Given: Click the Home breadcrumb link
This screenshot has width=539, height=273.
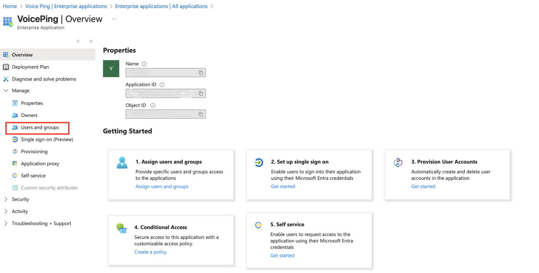Looking at the screenshot, I should (10, 6).
